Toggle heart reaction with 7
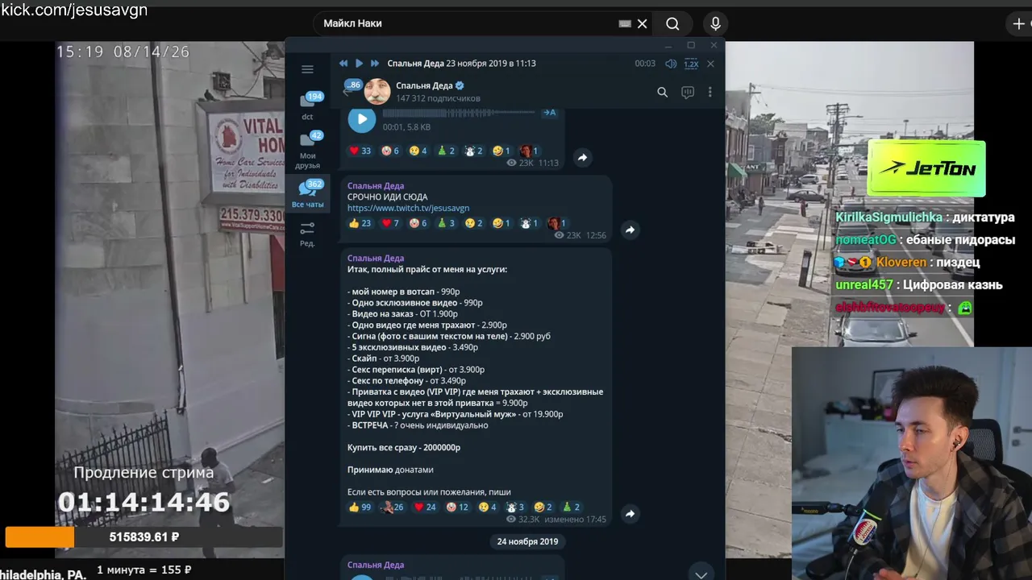 390,223
